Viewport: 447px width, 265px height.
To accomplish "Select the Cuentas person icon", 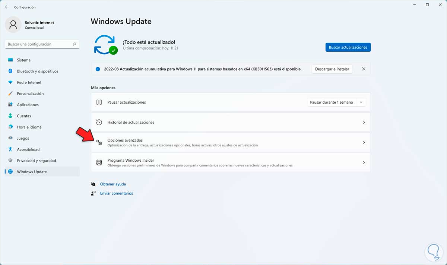I will pyautogui.click(x=10, y=116).
